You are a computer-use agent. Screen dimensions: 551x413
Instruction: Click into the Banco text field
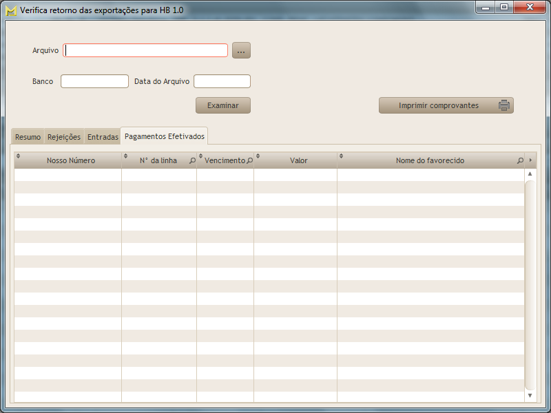pyautogui.click(x=94, y=81)
